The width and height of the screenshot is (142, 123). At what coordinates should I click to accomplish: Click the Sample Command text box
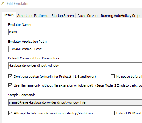[75, 102]
